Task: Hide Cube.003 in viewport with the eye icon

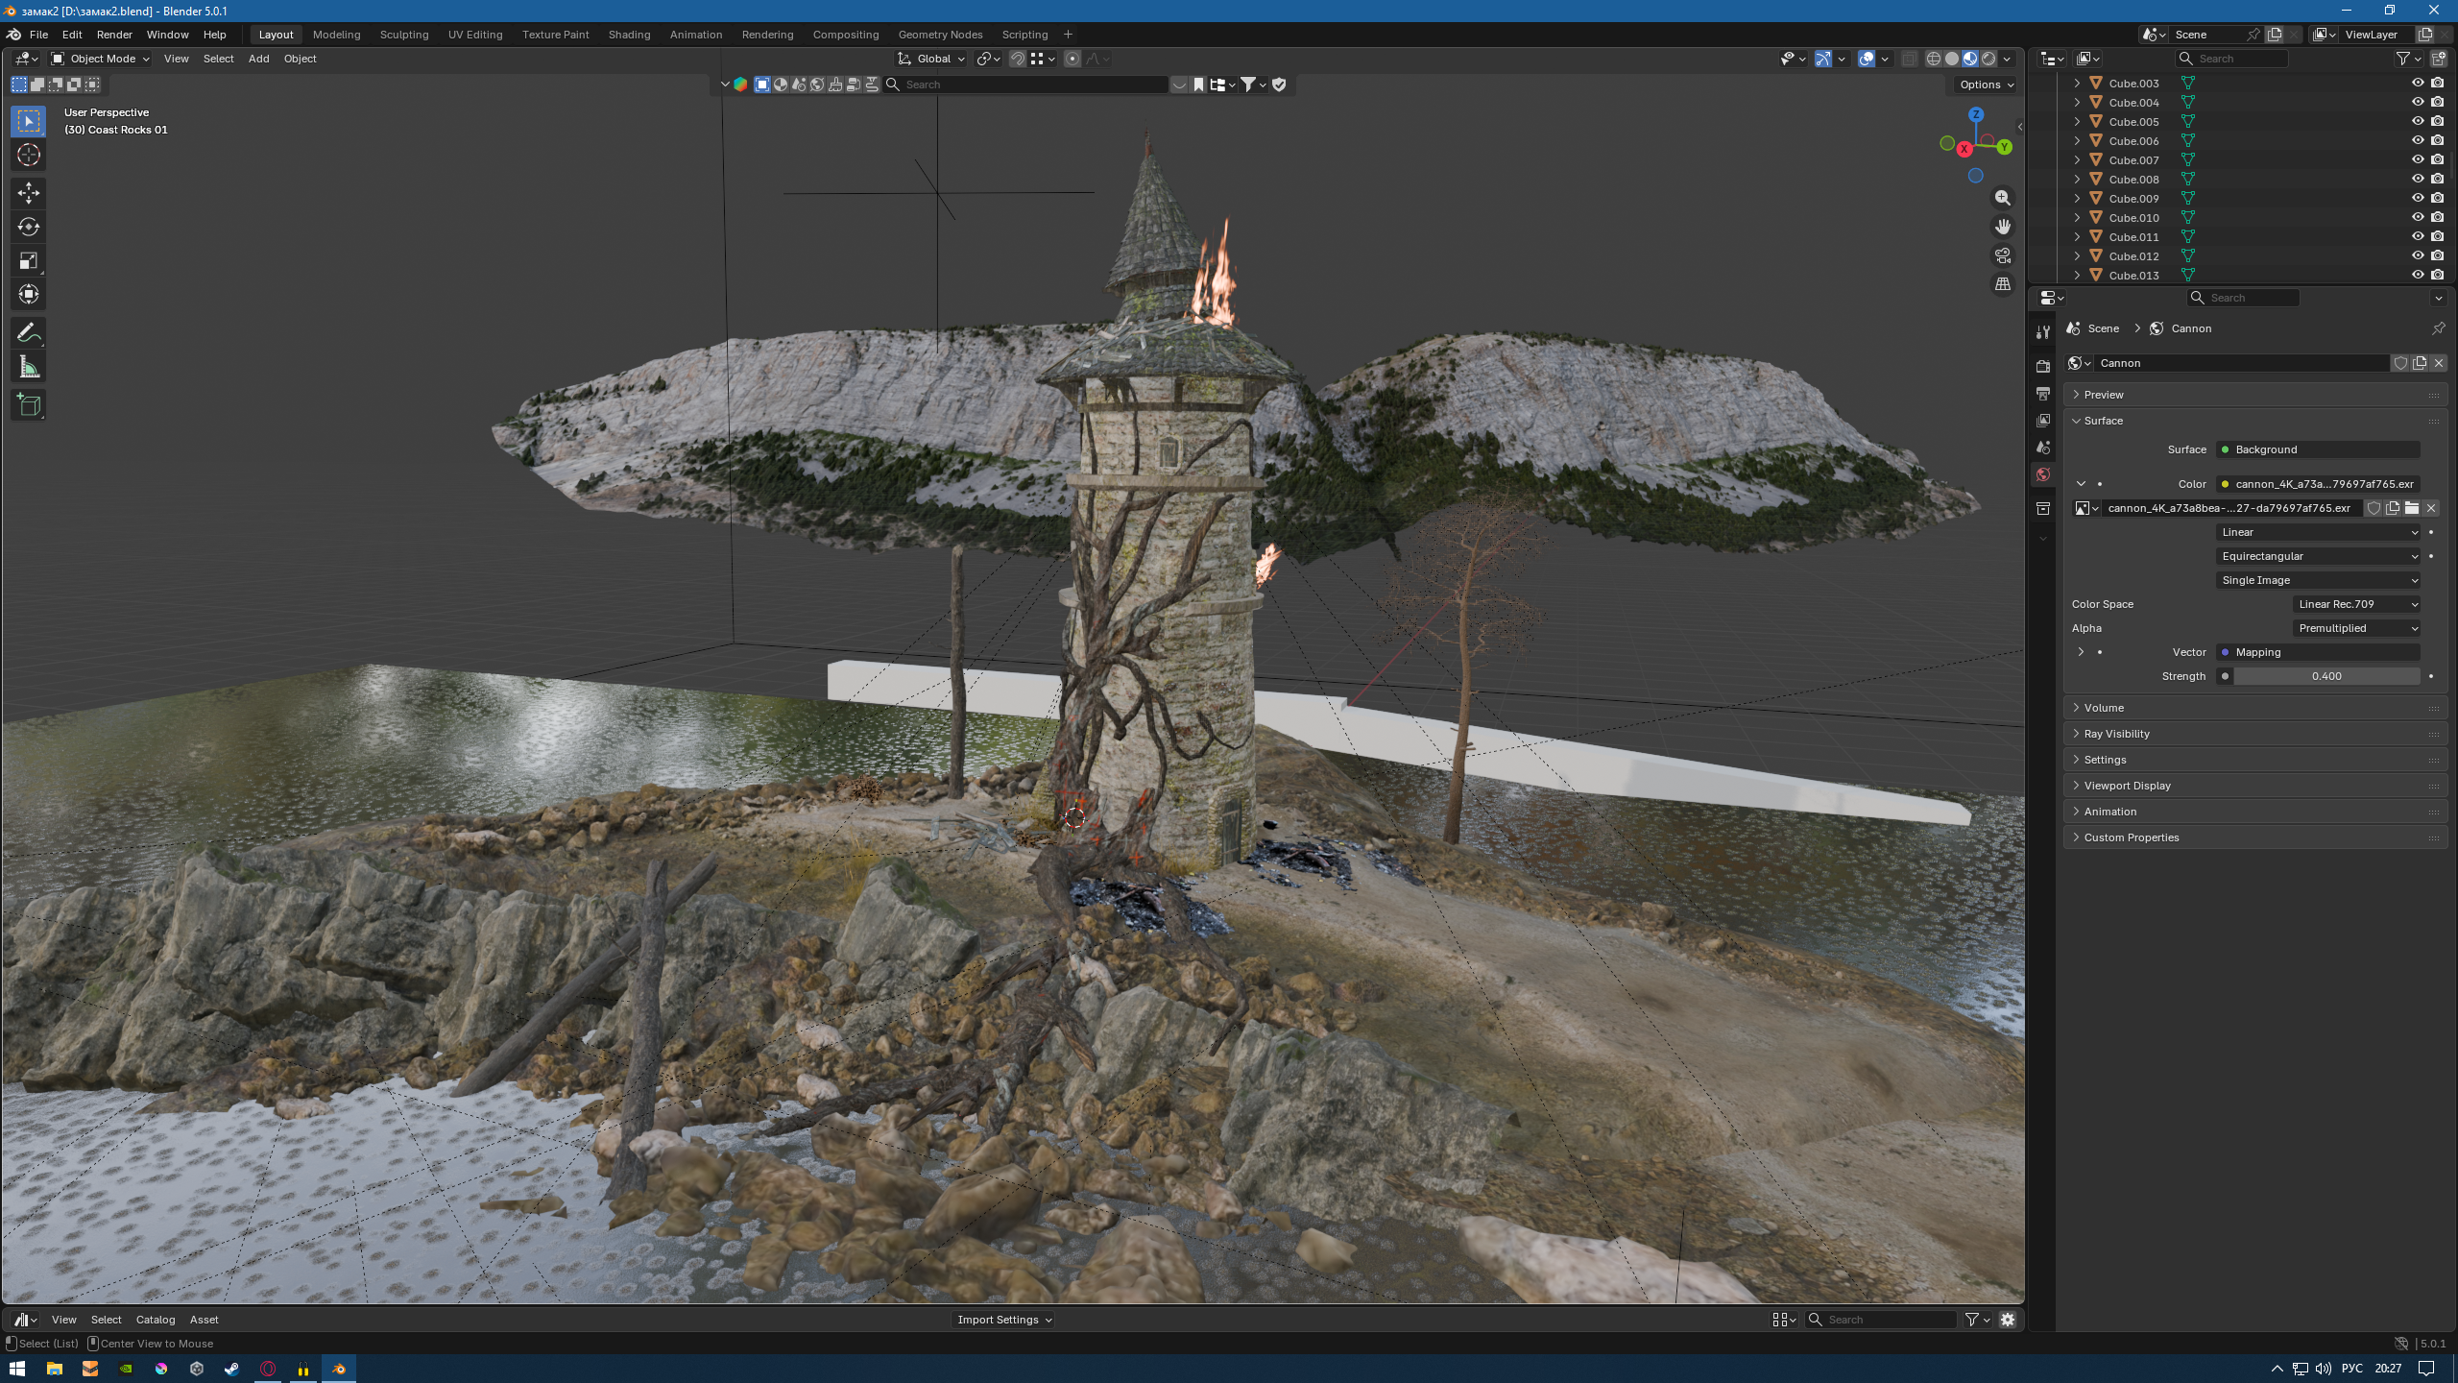Action: 2418,84
